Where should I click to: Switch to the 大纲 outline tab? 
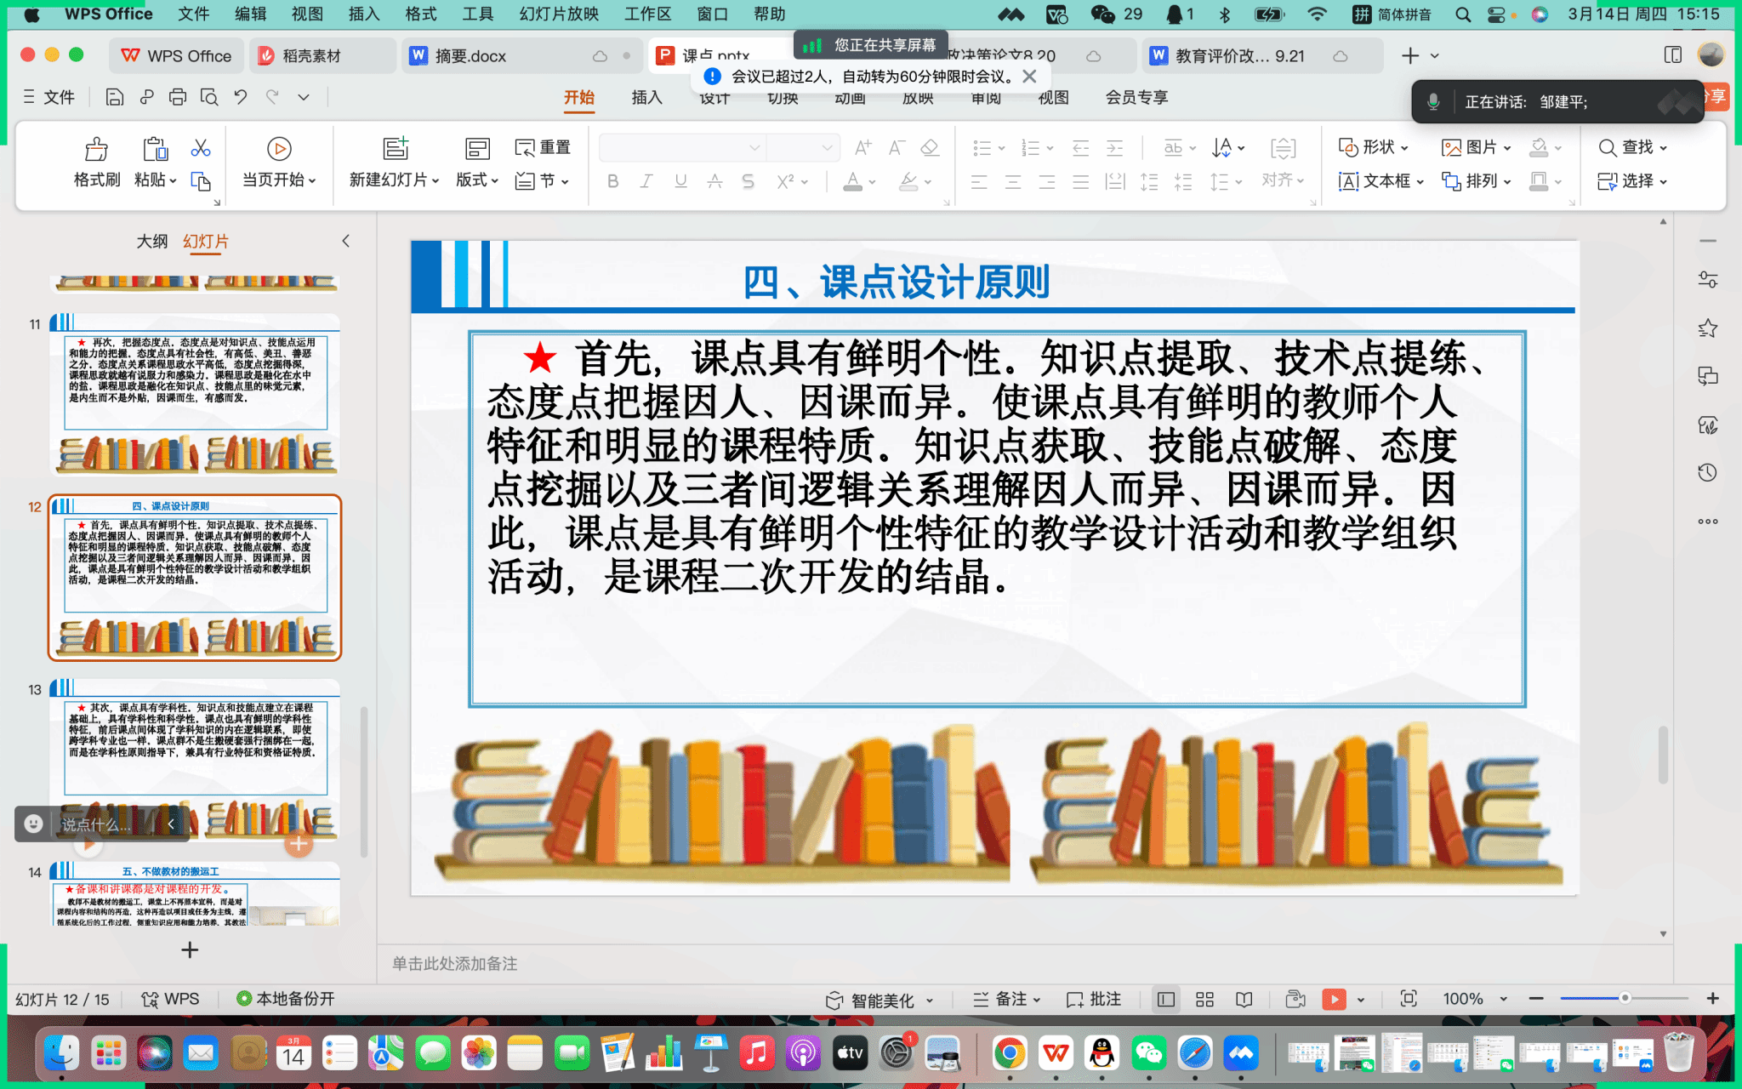(x=152, y=241)
